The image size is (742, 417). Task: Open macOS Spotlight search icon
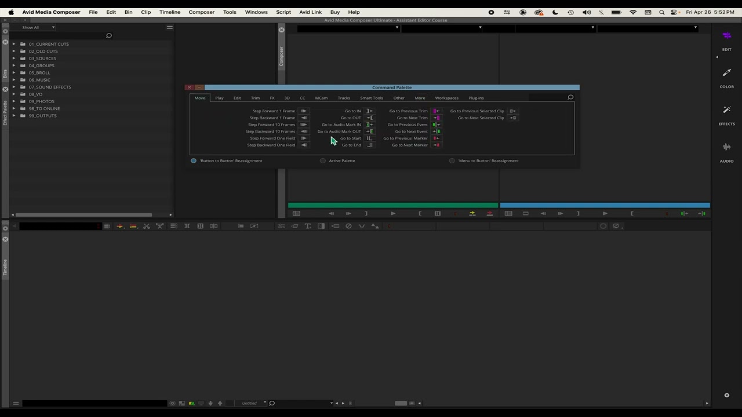tap(661, 12)
